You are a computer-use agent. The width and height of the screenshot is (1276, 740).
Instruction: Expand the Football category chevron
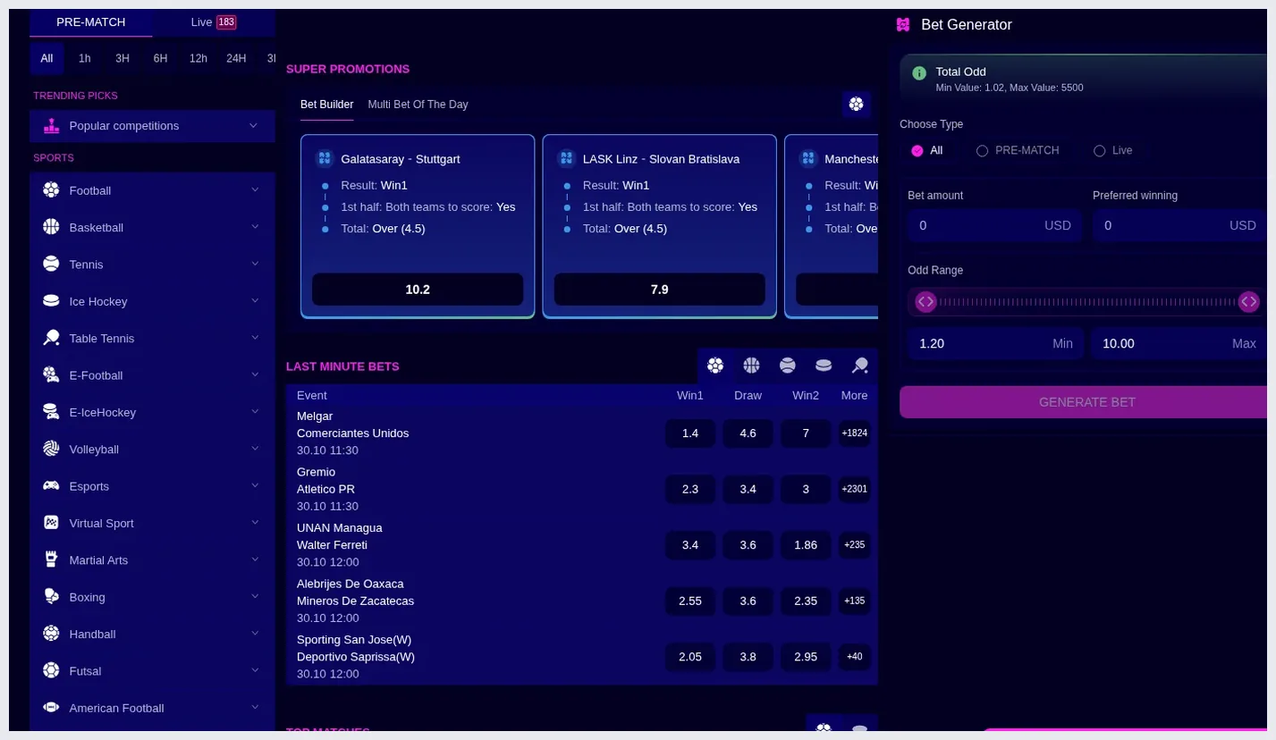point(255,190)
